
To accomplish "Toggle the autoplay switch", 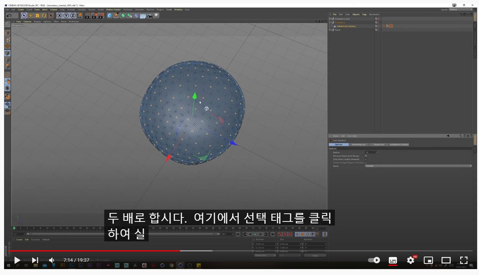I will click(x=374, y=260).
